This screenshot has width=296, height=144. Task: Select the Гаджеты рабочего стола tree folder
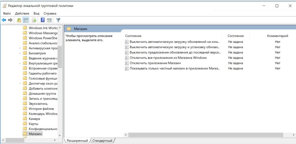coord(43,73)
